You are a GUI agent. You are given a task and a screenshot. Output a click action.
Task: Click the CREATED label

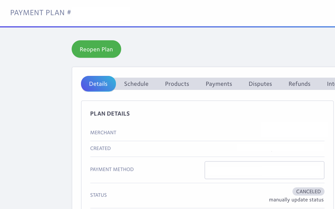coord(100,148)
